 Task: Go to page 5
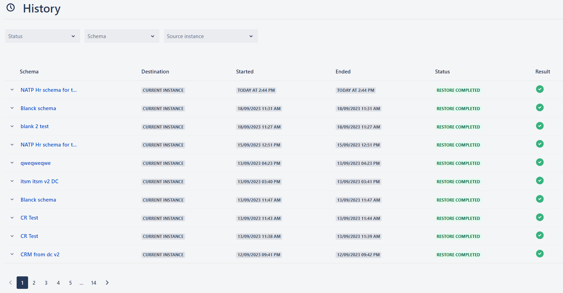click(70, 283)
